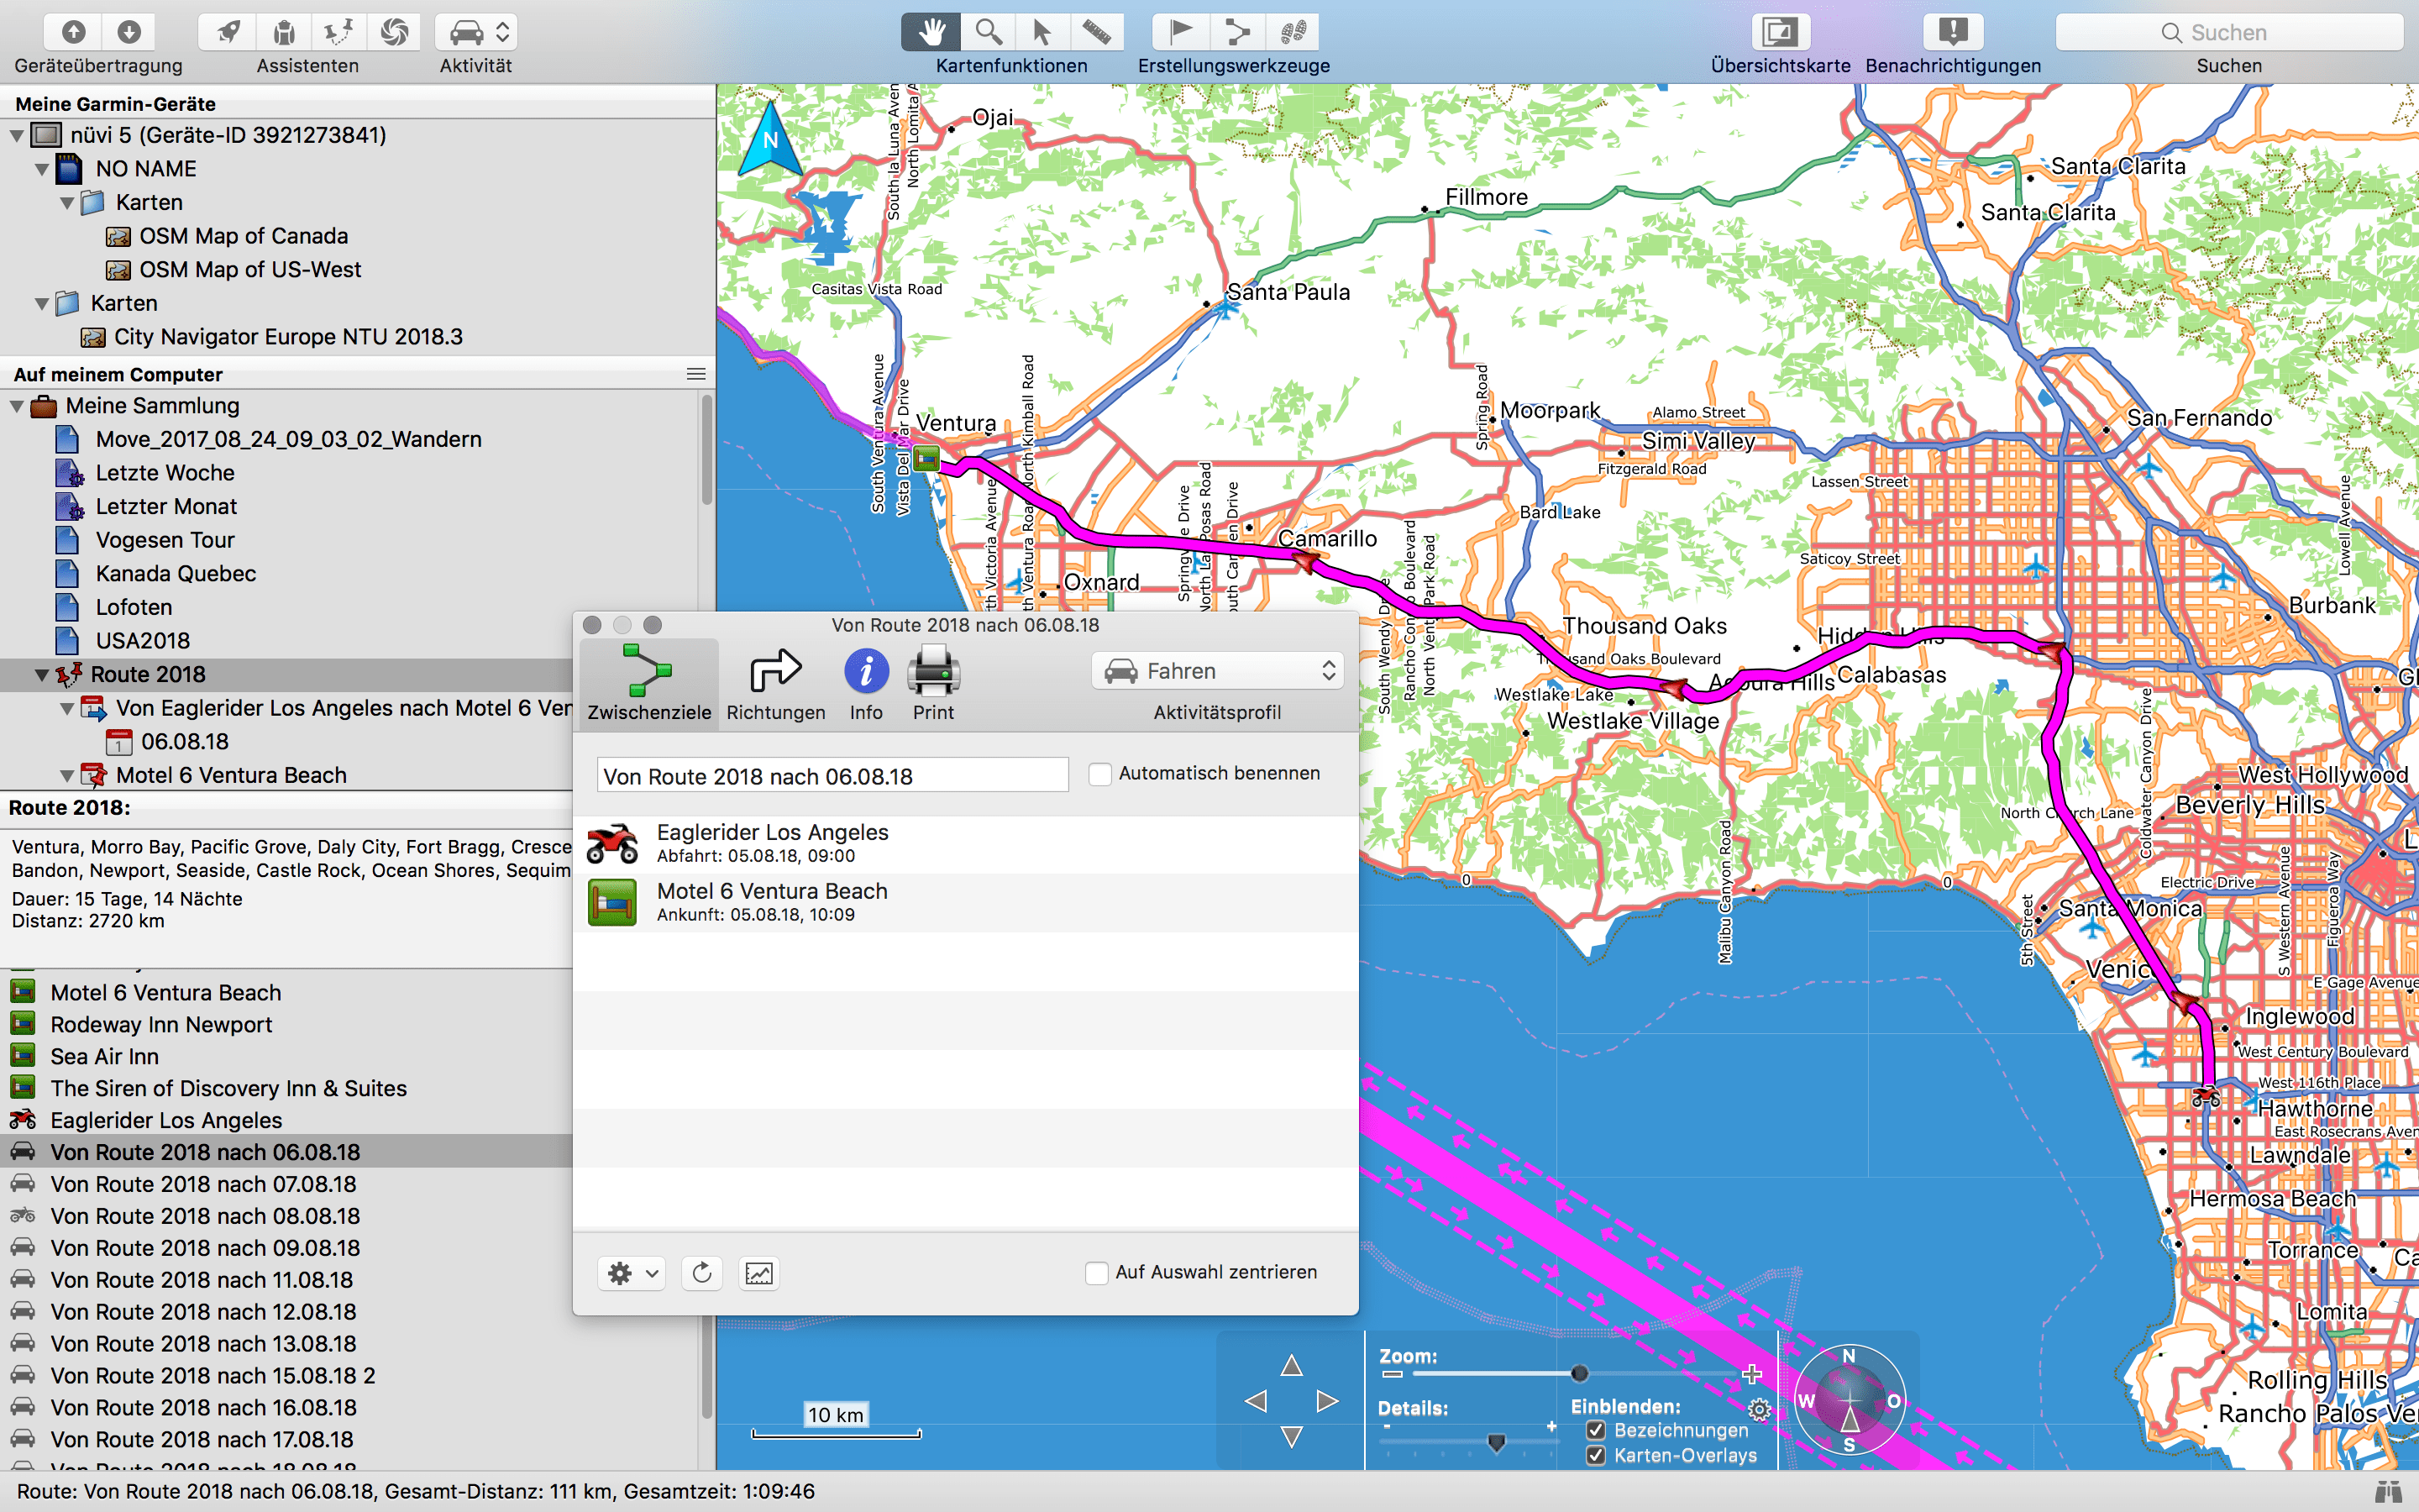
Task: Click the Suchen search field
Action: [x=2229, y=32]
